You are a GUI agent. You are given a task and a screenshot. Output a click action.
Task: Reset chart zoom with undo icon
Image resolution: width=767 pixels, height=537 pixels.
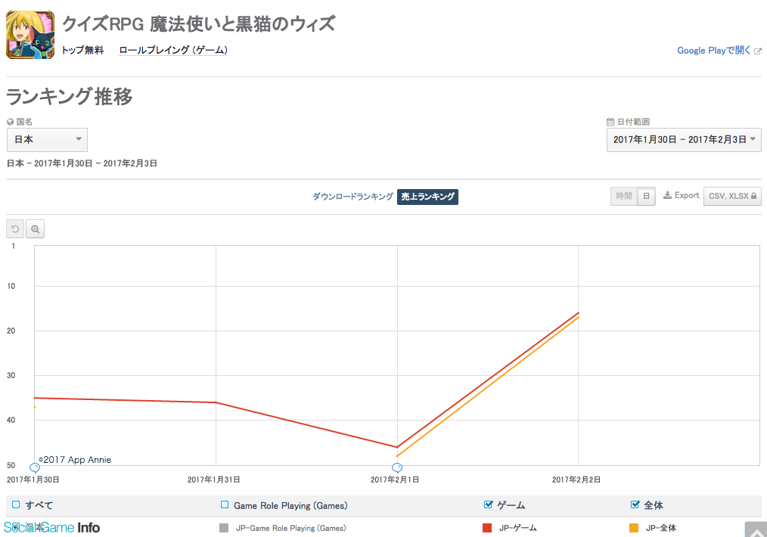point(15,229)
